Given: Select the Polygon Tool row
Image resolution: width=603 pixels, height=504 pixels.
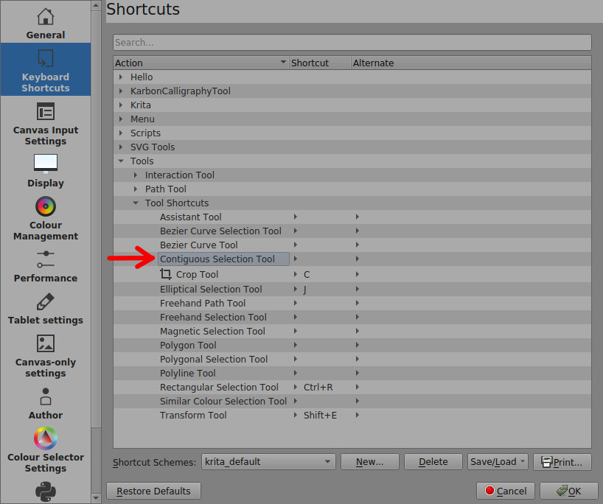Looking at the screenshot, I should (x=352, y=346).
